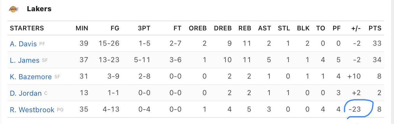Open R. Westbrook player link
Viewport: 394px width, 124px height.
tap(32, 110)
